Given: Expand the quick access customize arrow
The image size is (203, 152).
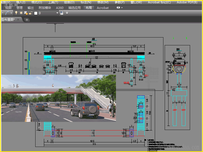Looking at the screenshot, I should pyautogui.click(x=67, y=13).
